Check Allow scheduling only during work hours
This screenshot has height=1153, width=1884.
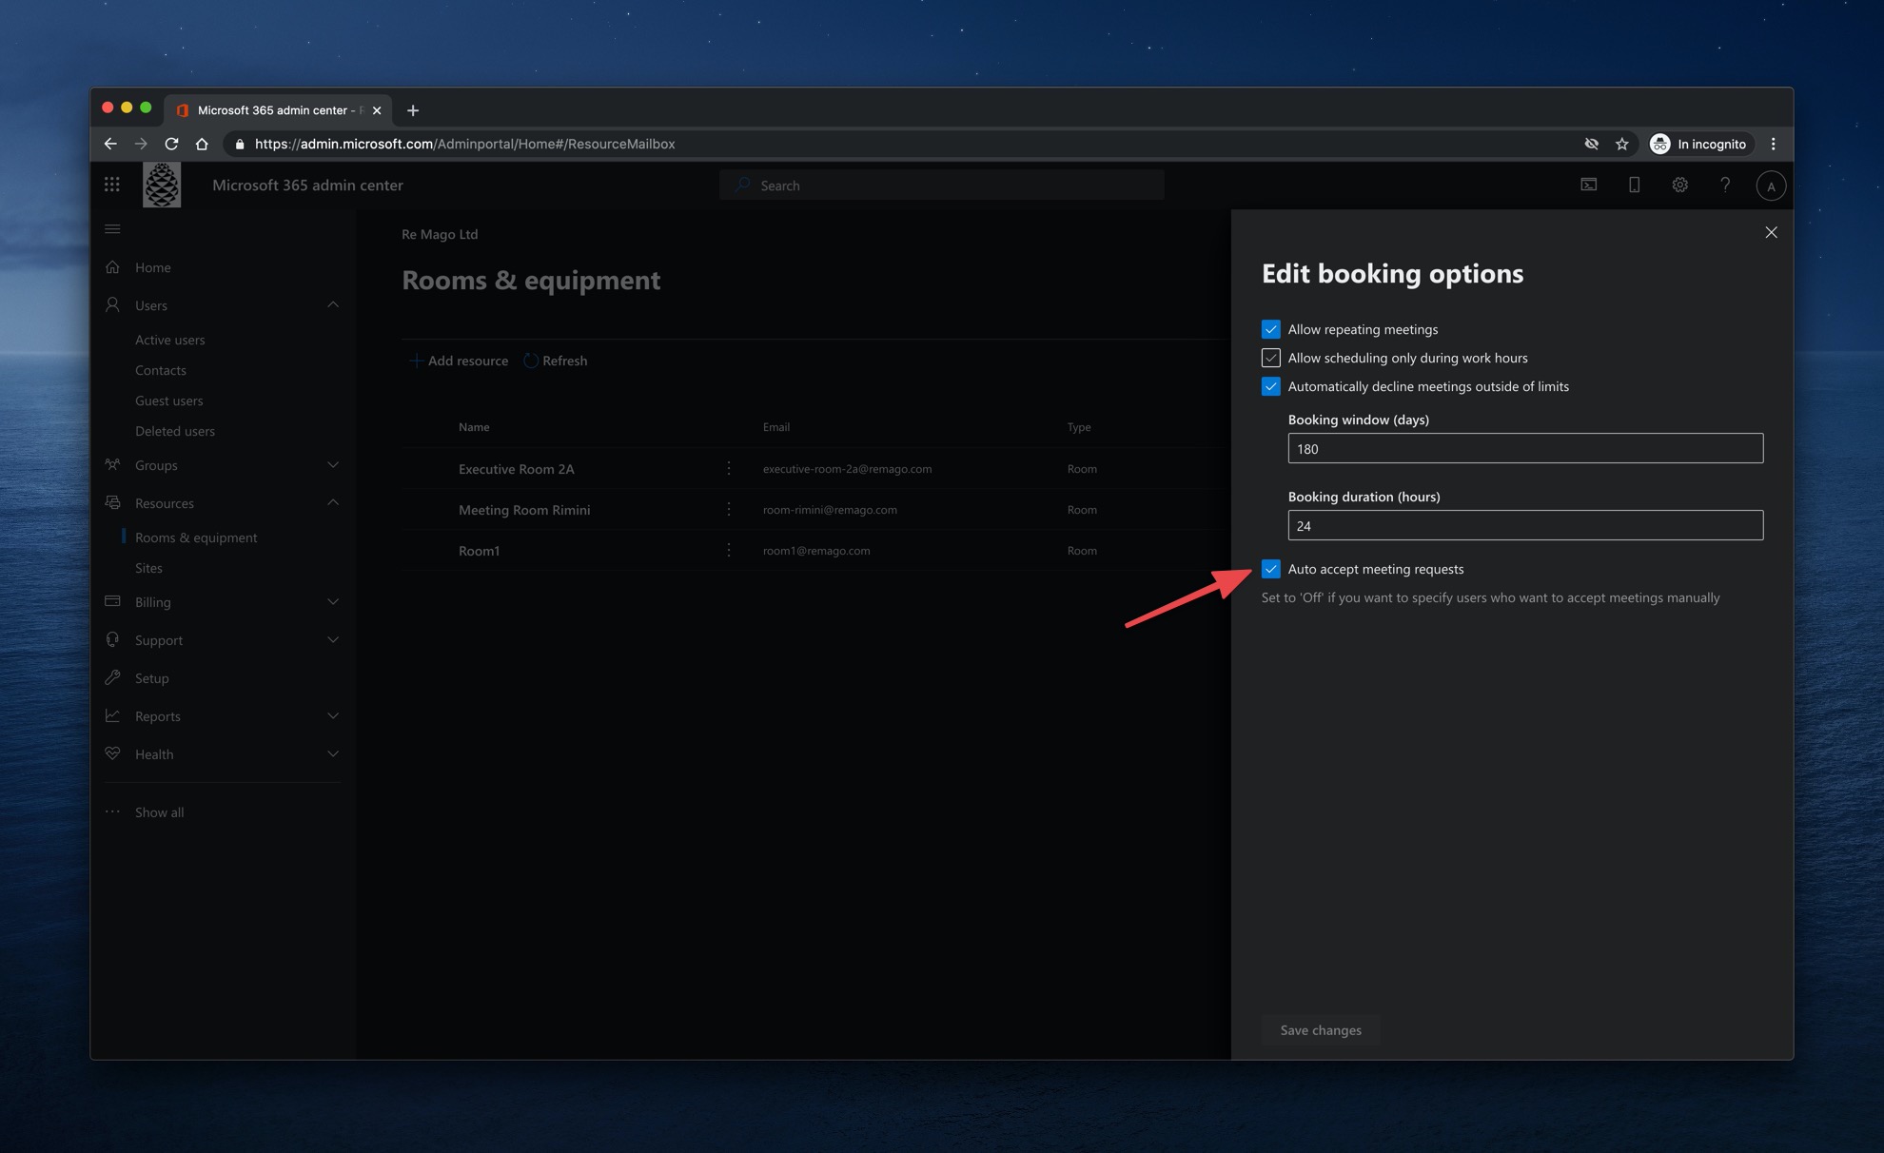tap(1270, 358)
